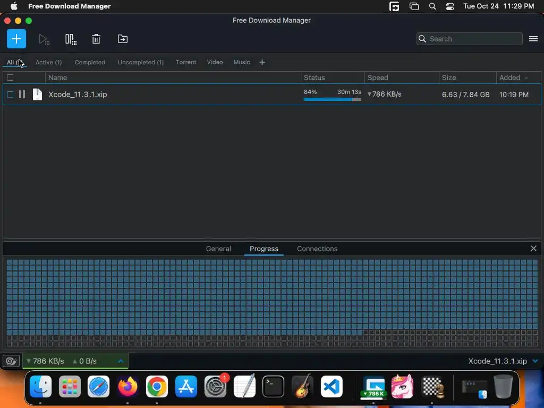Switch to the Music tab
The width and height of the screenshot is (544, 408).
(x=242, y=62)
